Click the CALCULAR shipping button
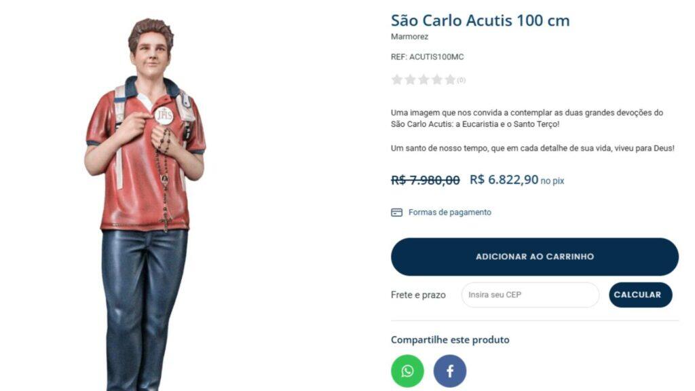 pos(641,295)
